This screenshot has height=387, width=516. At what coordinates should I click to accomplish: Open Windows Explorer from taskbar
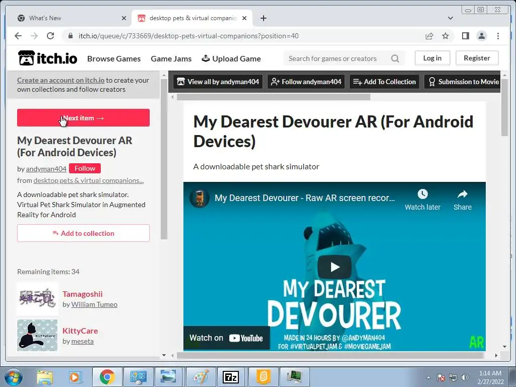click(x=45, y=377)
